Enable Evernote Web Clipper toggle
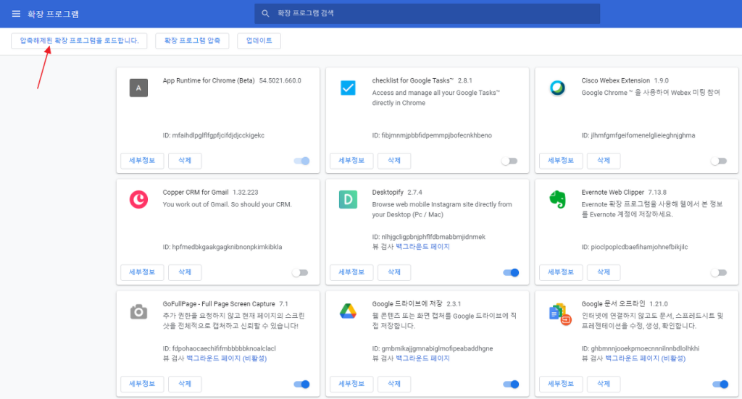 coord(719,272)
